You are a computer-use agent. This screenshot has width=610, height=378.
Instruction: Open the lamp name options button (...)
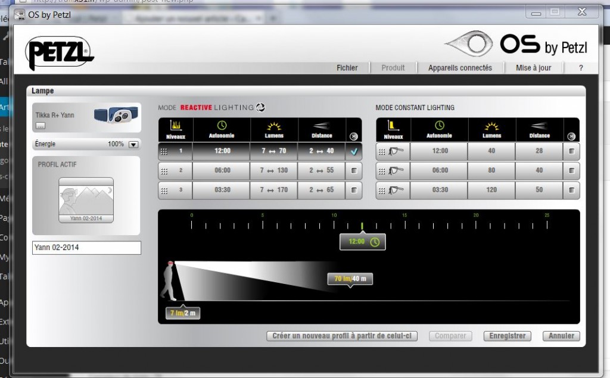[x=41, y=126]
